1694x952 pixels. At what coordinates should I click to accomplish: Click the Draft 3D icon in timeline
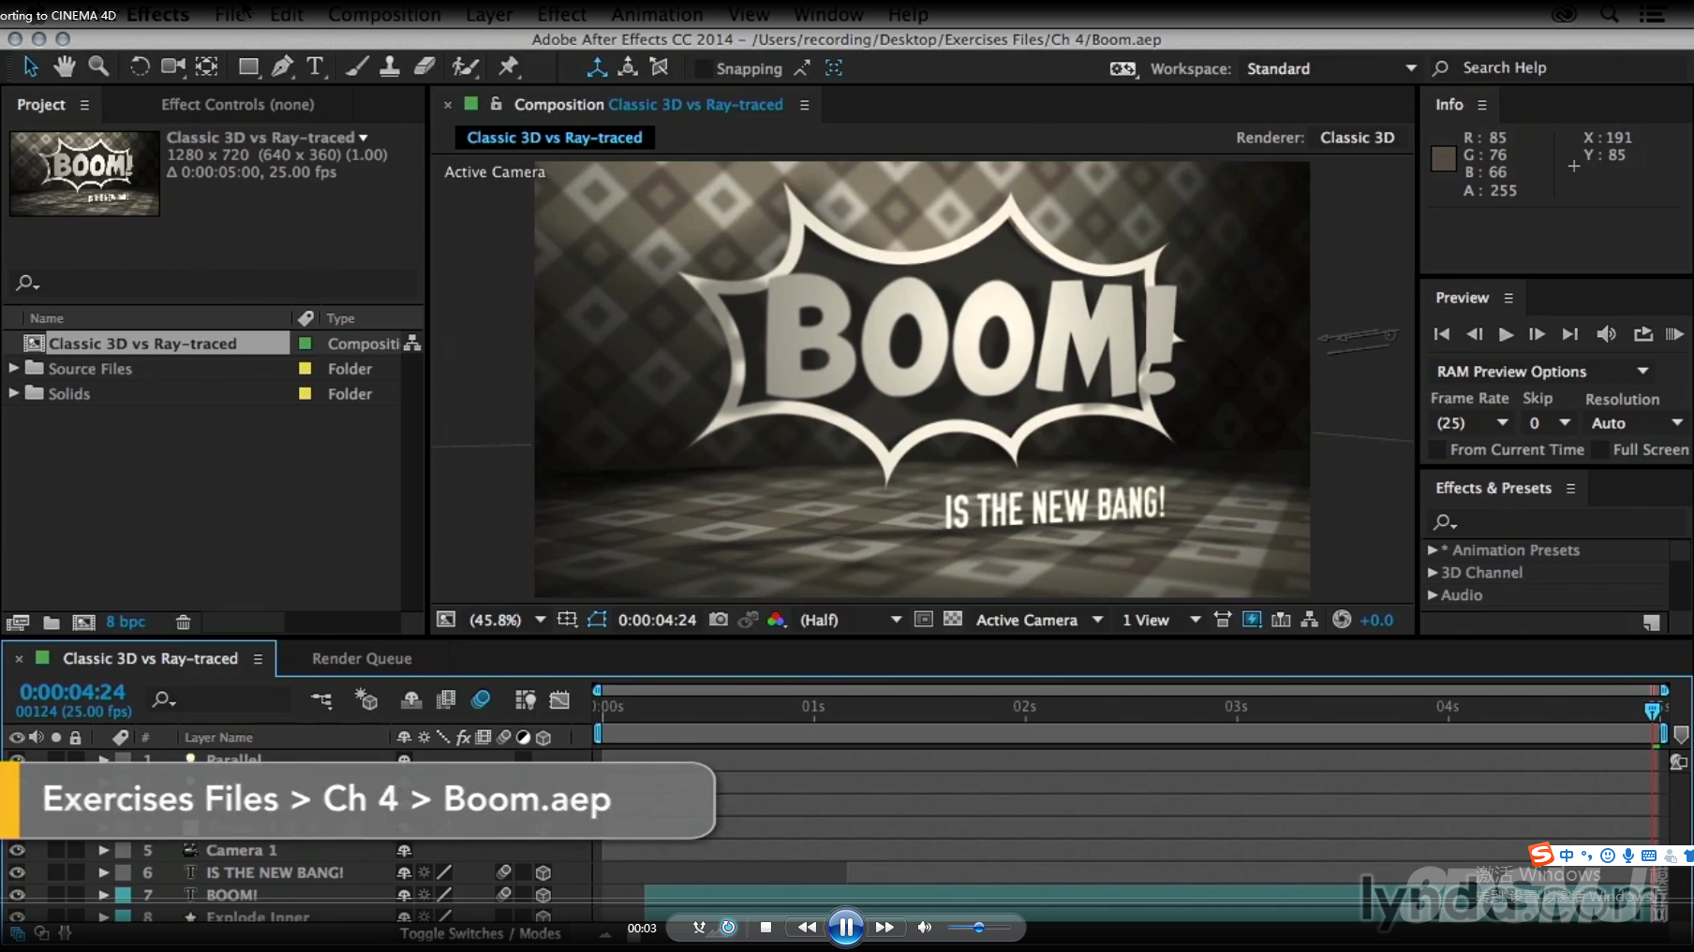[366, 699]
